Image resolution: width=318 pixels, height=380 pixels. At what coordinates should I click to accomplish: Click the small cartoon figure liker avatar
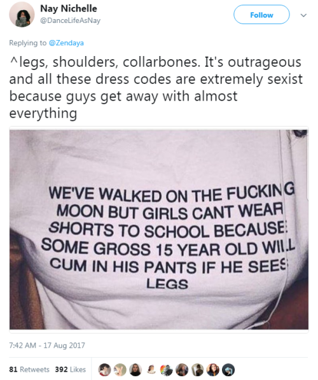click(x=151, y=370)
